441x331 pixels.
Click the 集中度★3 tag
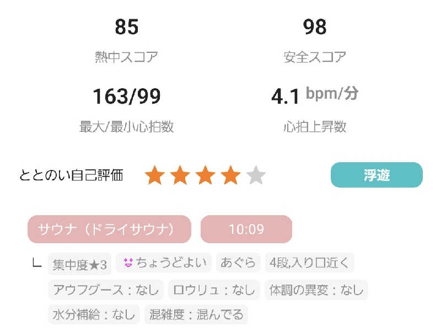tap(79, 264)
